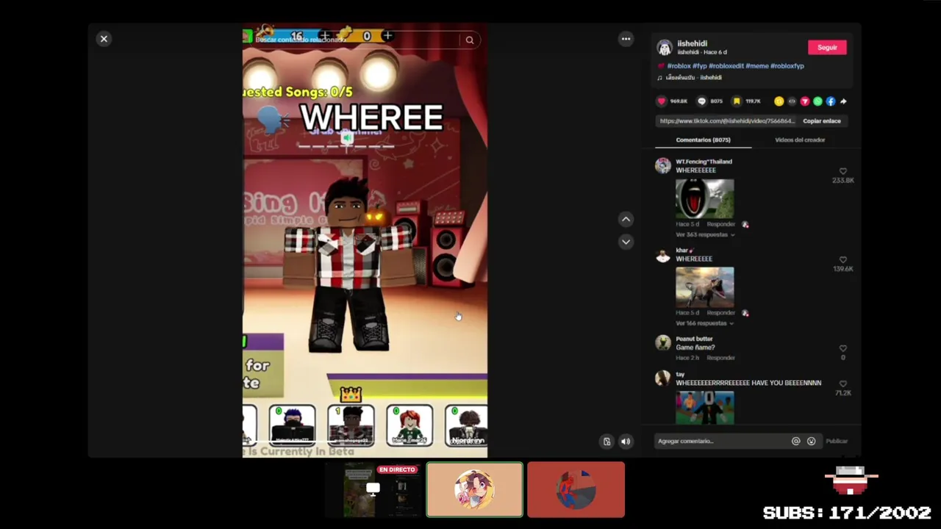Open Peanut butter's profile avatar
This screenshot has height=529, width=941.
(663, 343)
